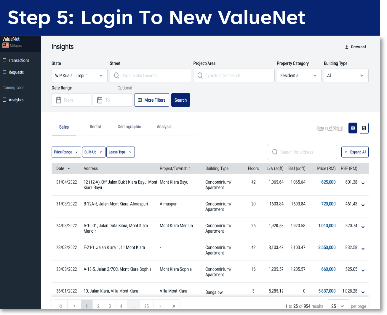This screenshot has height=315, width=387.
Task: Switch to the Rental tab
Action: click(x=95, y=127)
